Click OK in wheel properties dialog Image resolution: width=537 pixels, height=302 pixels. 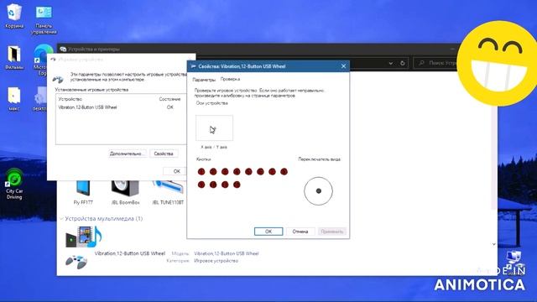(268, 232)
